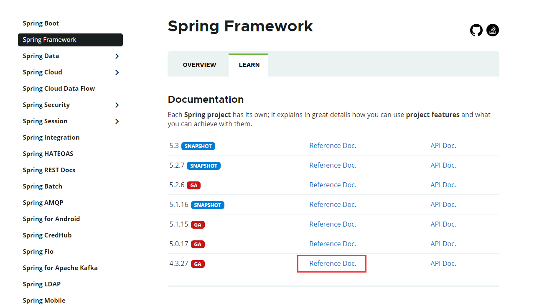
Task: Go to Spring Cloud in sidebar
Action: pyautogui.click(x=42, y=72)
